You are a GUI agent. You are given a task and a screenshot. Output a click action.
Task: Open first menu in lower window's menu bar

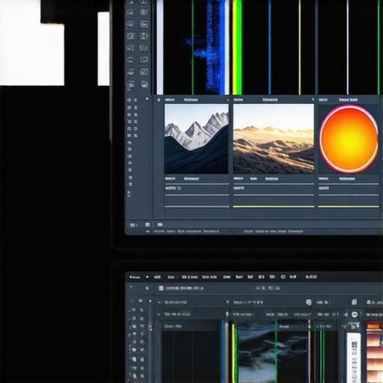point(135,278)
